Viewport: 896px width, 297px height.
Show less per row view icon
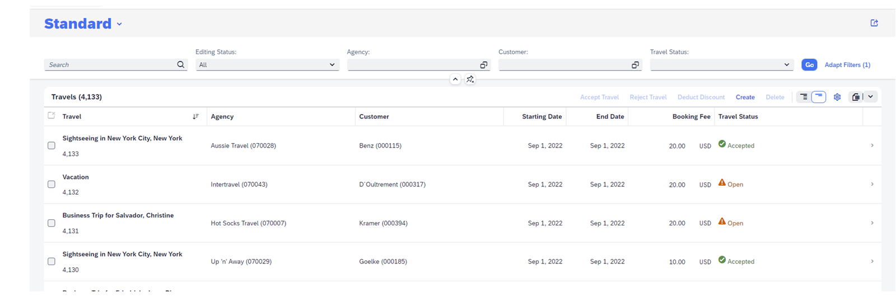[x=819, y=97]
